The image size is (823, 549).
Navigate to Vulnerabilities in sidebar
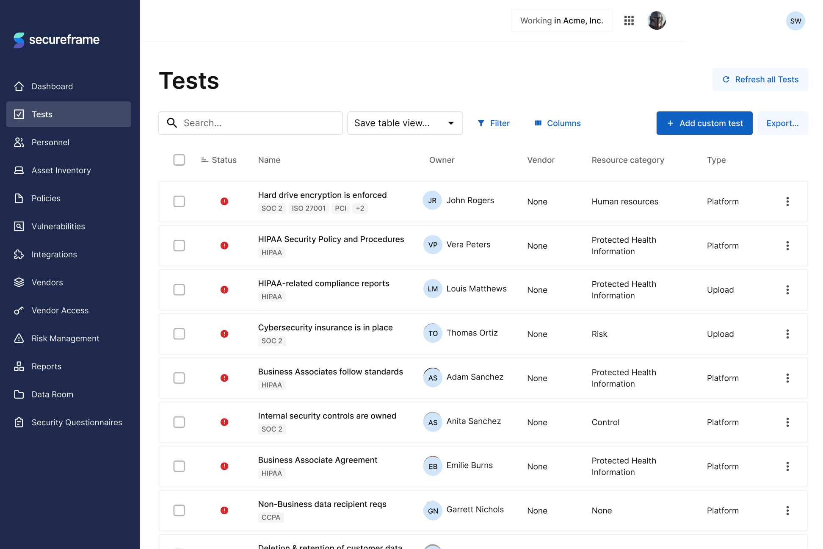pyautogui.click(x=58, y=226)
